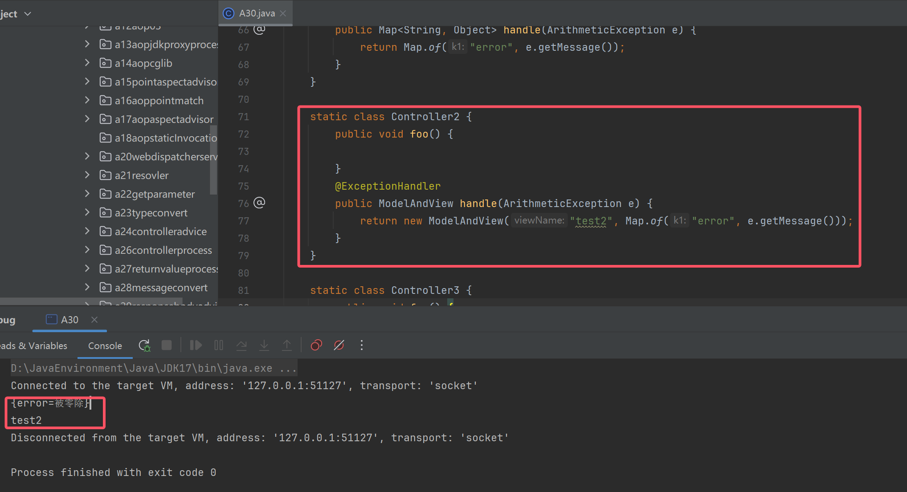Toggle Mute Breakpoints icon
907x492 pixels.
(x=339, y=346)
